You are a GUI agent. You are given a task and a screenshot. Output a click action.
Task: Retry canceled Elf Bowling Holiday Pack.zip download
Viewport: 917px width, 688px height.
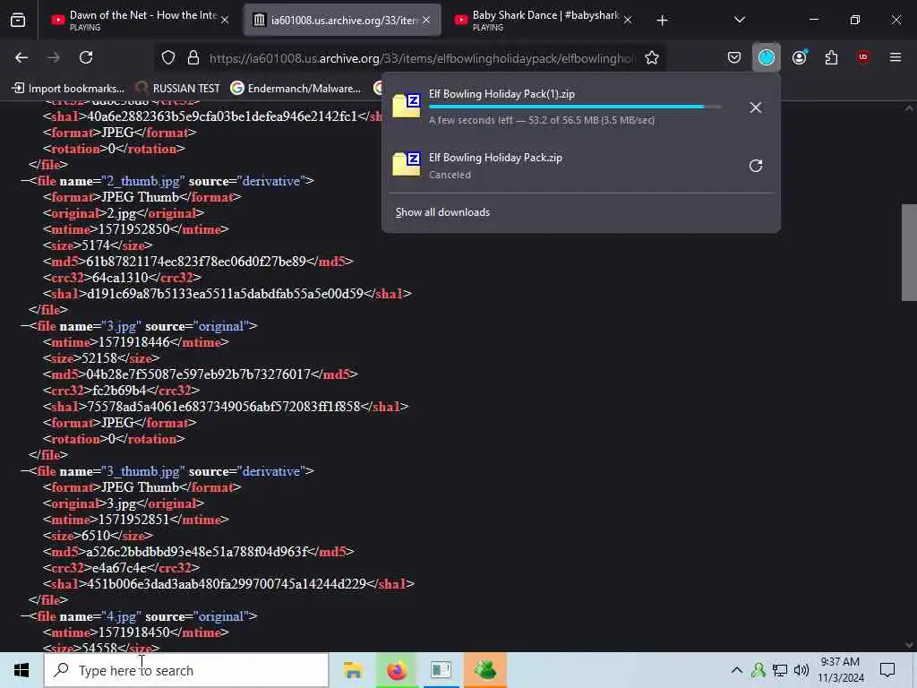(x=756, y=166)
